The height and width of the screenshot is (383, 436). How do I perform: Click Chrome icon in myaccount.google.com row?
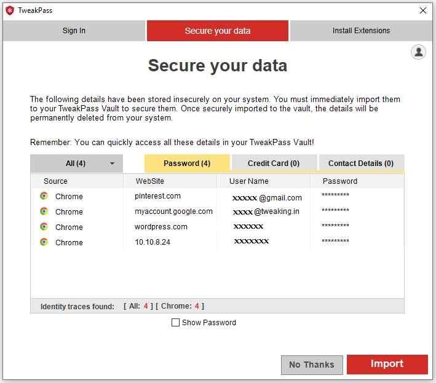[44, 211]
